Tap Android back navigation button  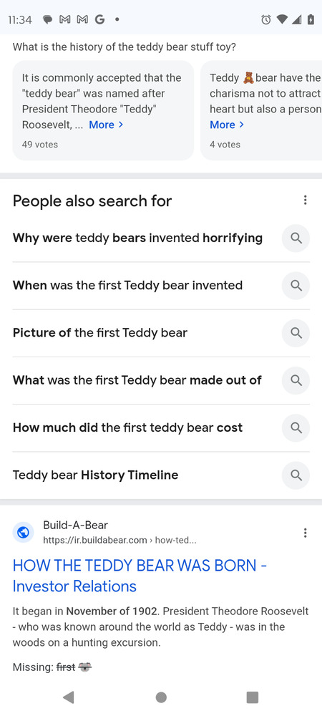coord(69,697)
